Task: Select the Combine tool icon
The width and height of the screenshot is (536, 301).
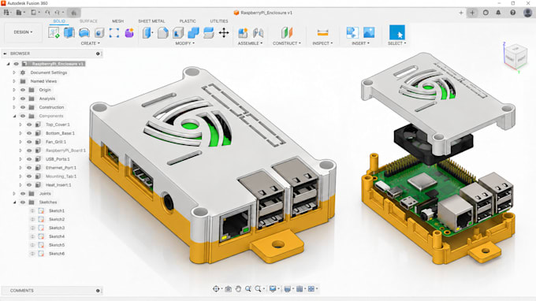Action: (193, 33)
